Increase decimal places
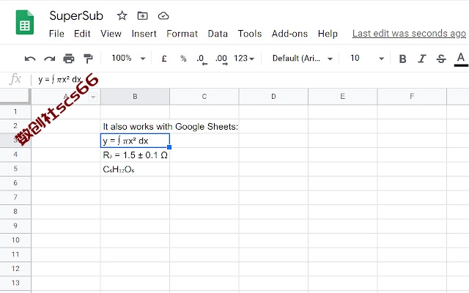The width and height of the screenshot is (469, 293). (x=221, y=59)
